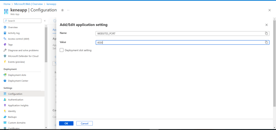Go to Home breadcrumb link
This screenshot has width=276, height=130.
tap(7, 4)
